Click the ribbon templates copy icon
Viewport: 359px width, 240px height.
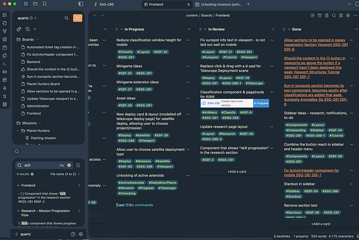(5, 56)
